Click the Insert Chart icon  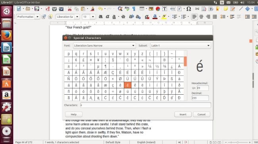click(x=158, y=9)
